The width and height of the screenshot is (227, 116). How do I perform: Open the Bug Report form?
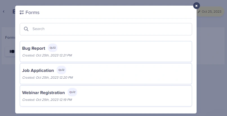coord(34,48)
